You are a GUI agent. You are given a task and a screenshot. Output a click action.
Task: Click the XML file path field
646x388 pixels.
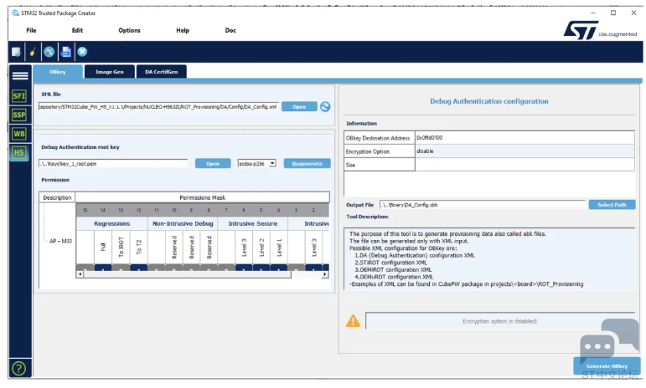(x=158, y=107)
